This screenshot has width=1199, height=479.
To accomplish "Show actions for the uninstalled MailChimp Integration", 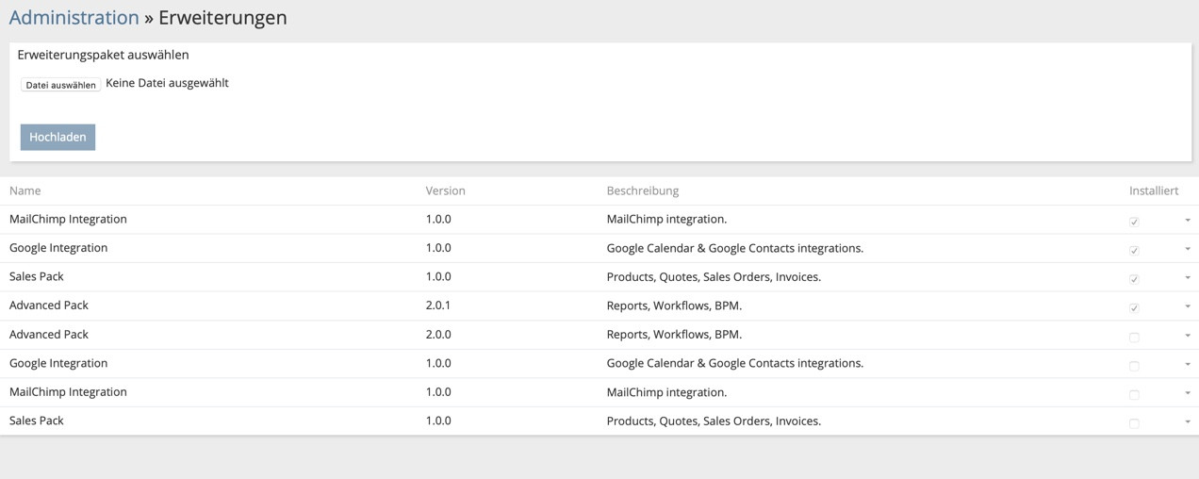I will click(1187, 393).
